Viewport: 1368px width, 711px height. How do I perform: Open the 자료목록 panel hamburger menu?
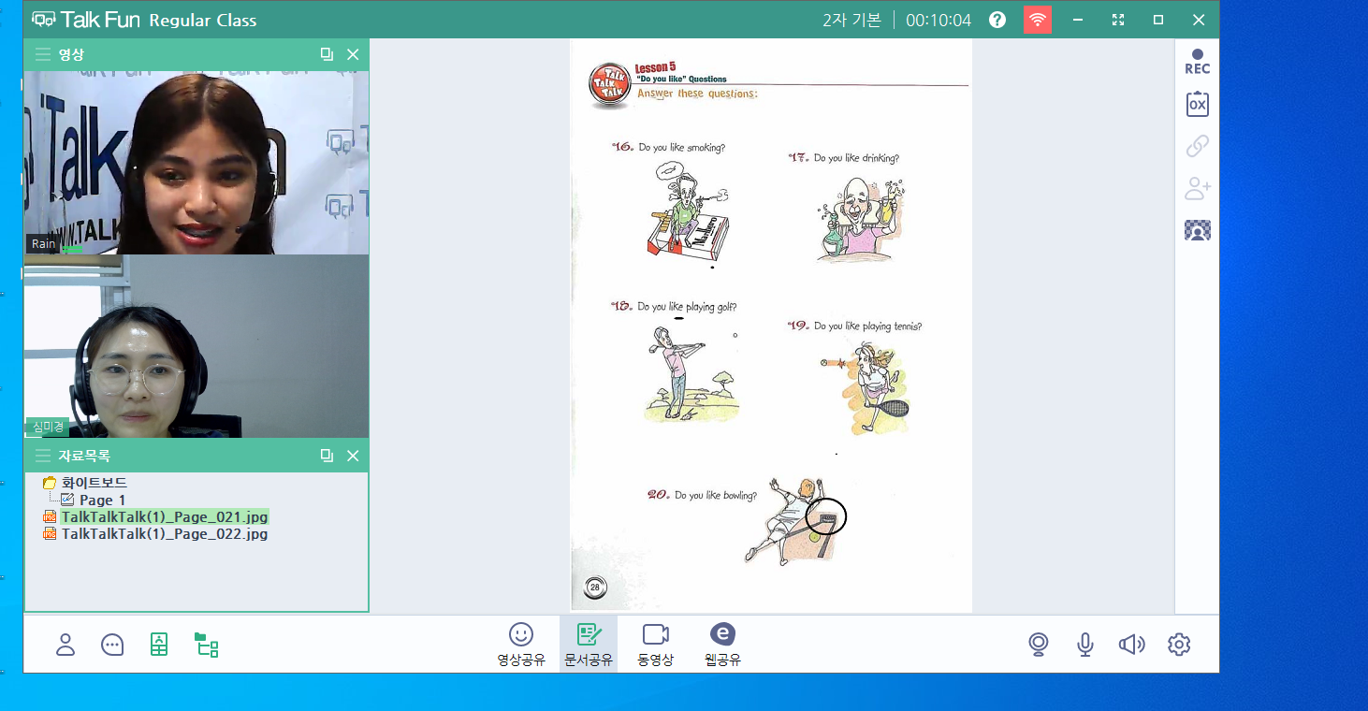(43, 456)
